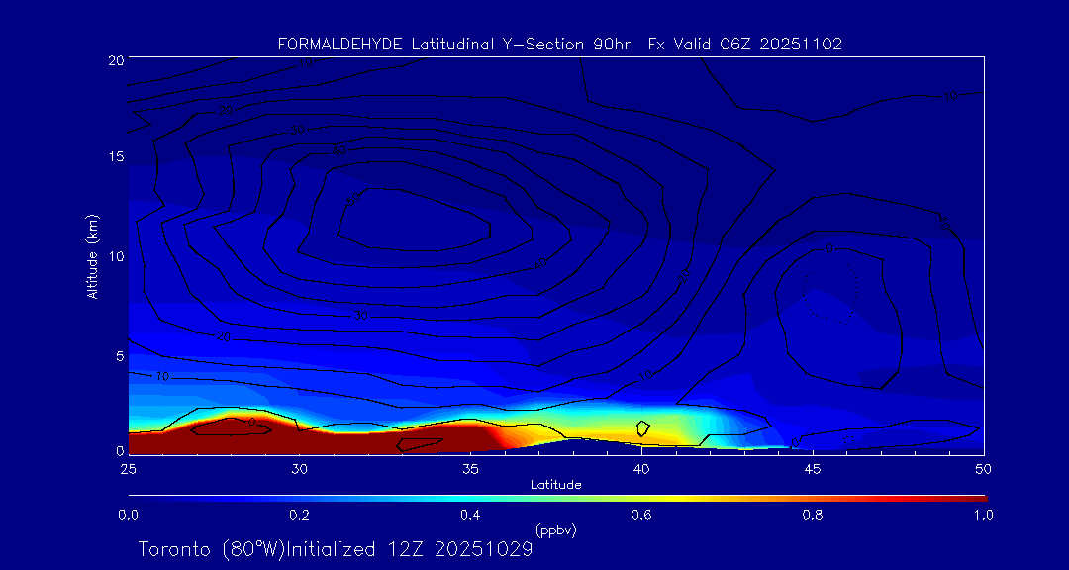Click the y-axis tick label 5
1069x570 pixels.
coord(118,355)
